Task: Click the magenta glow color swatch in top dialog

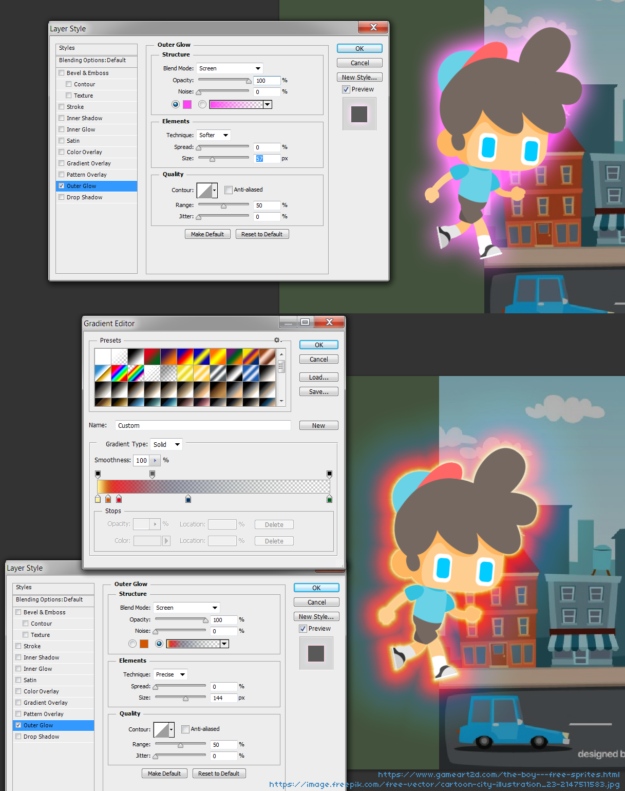Action: click(x=187, y=104)
